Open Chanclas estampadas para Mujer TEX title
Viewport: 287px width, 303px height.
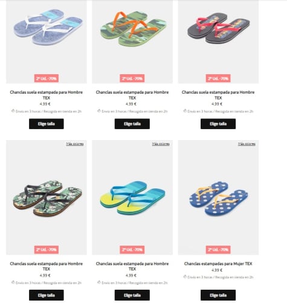click(x=218, y=264)
